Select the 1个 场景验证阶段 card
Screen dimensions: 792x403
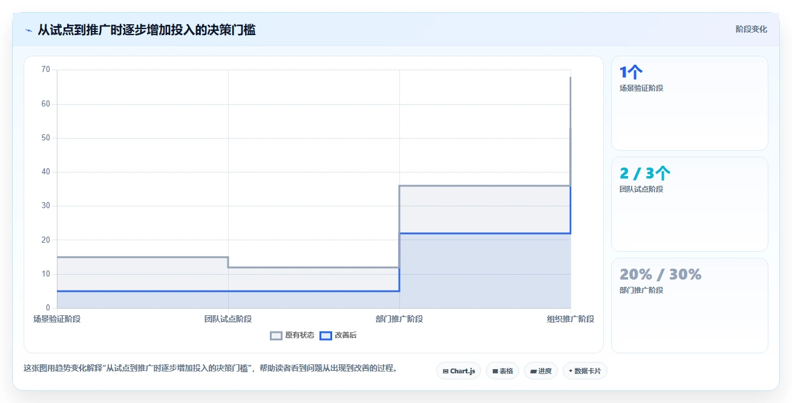click(x=690, y=103)
